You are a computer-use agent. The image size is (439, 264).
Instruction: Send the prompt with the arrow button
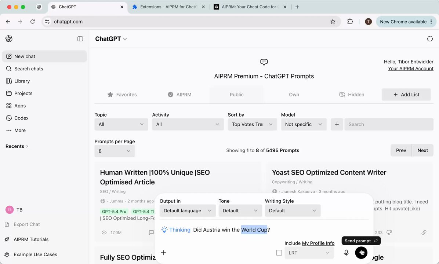[x=361, y=253]
